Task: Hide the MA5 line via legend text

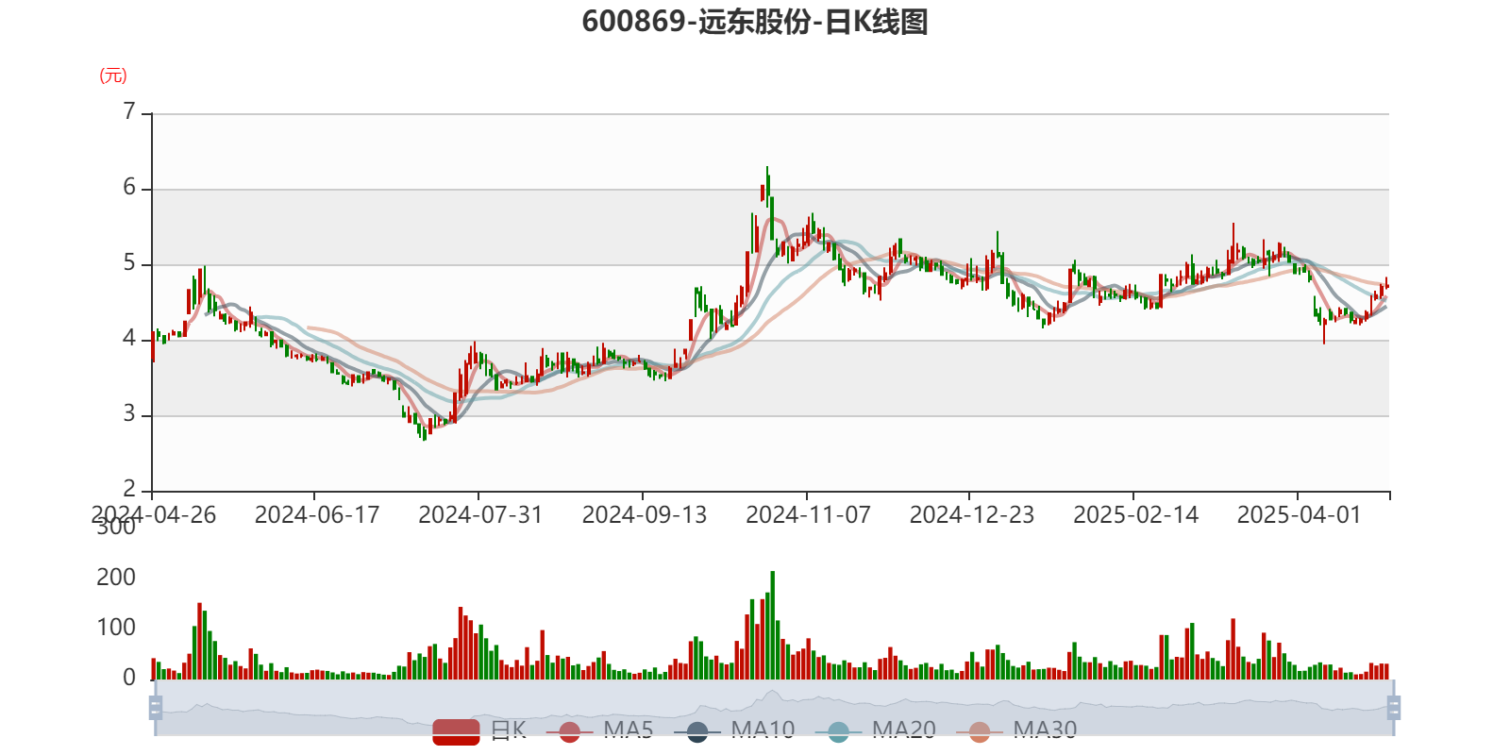Action: point(629,730)
